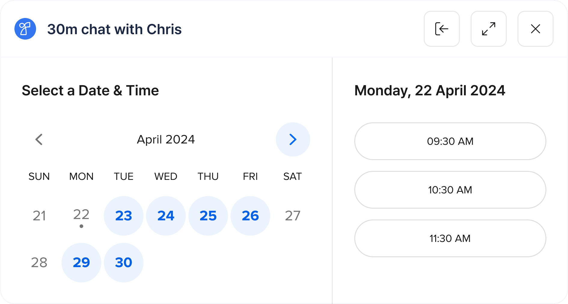Choose the 10:30 AM time slot
Screen dimensions: 568x304
click(x=450, y=190)
